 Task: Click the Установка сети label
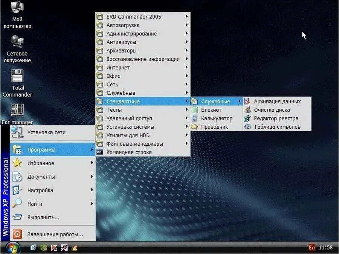pos(46,132)
